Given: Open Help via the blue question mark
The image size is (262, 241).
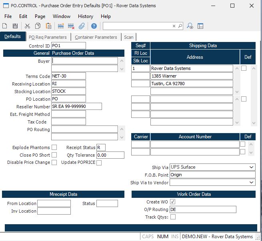Looking at the screenshot, I should click(x=94, y=26).
